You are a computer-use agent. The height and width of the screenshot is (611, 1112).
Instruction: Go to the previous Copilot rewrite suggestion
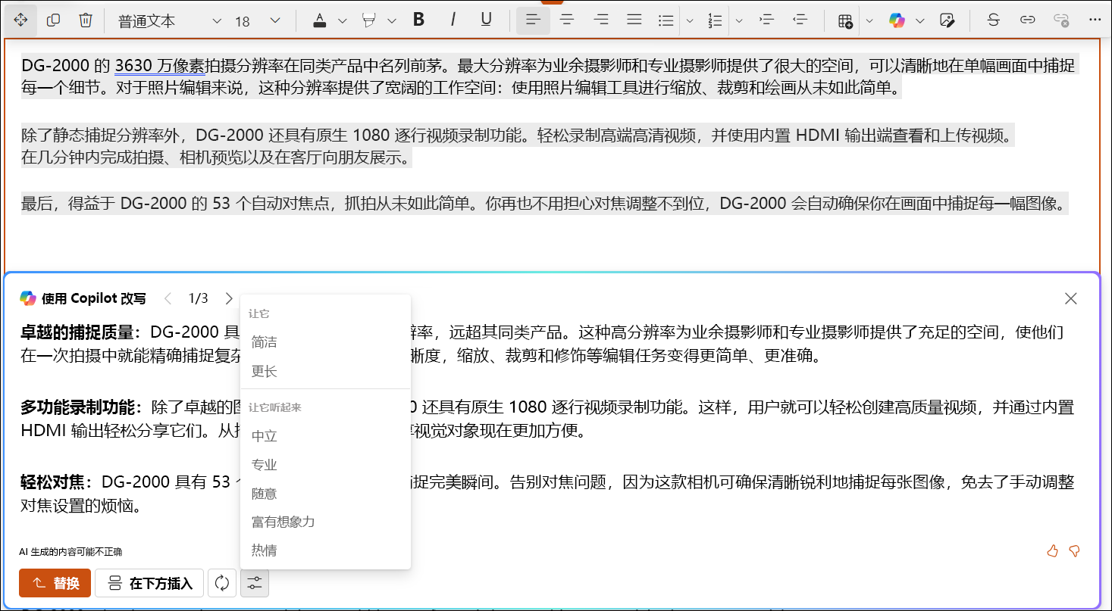168,298
